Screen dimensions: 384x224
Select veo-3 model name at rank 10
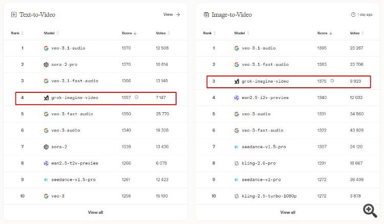pyautogui.click(x=58, y=196)
